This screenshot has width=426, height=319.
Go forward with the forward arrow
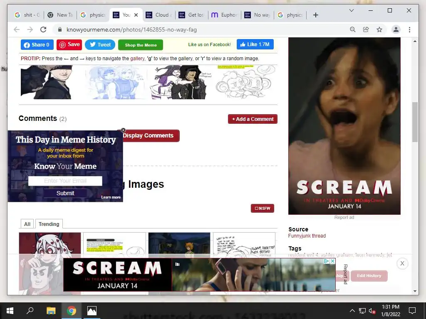[30, 29]
